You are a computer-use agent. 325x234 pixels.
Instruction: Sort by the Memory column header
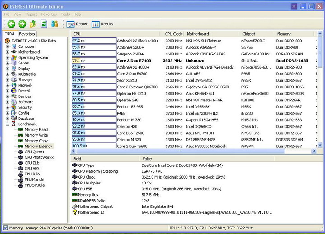coord(294,34)
